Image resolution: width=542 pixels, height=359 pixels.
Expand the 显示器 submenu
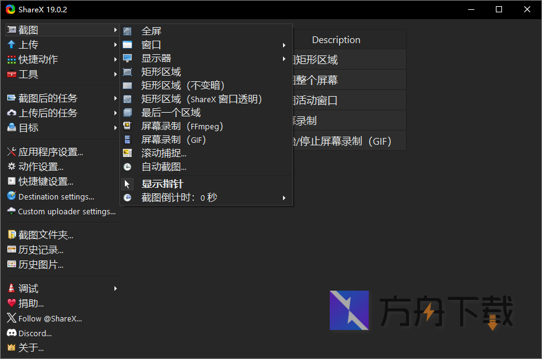pyautogui.click(x=154, y=58)
